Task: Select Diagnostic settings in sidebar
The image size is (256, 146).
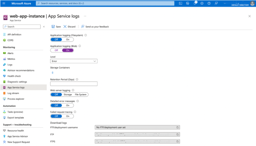Action: [x=17, y=82]
